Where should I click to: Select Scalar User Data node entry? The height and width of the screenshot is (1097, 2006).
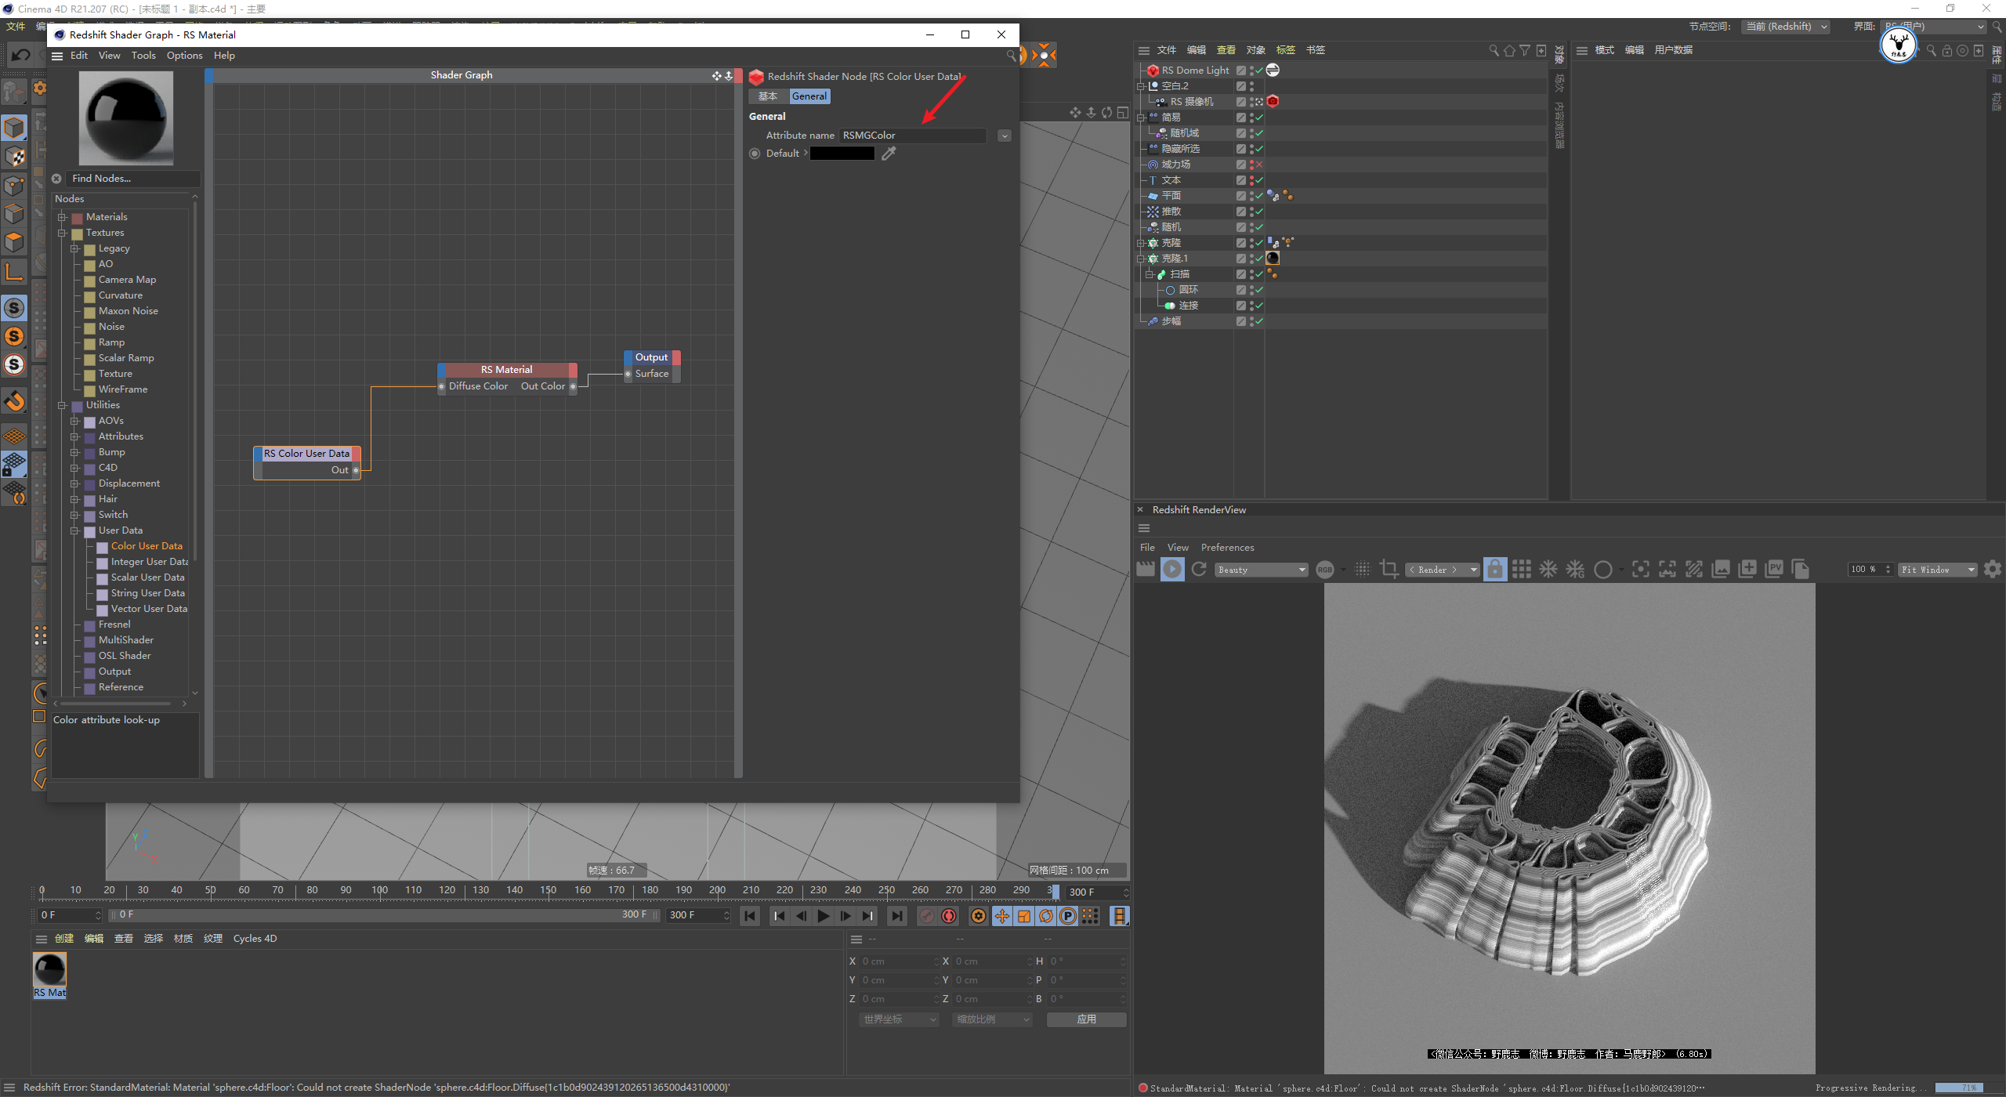coord(147,577)
